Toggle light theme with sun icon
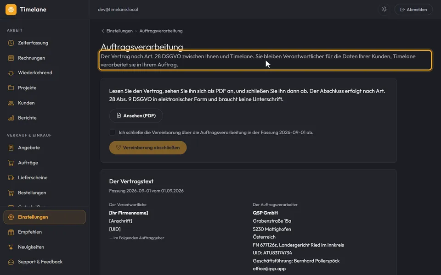The width and height of the screenshot is (441, 275). pos(384,9)
